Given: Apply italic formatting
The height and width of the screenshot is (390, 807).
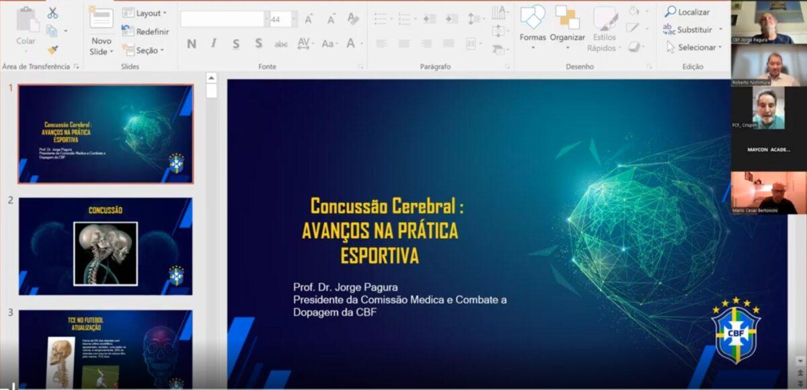Looking at the screenshot, I should (213, 44).
